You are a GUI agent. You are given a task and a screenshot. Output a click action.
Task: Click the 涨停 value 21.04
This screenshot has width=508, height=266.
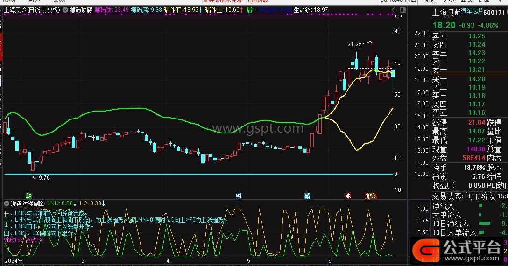[477, 122]
